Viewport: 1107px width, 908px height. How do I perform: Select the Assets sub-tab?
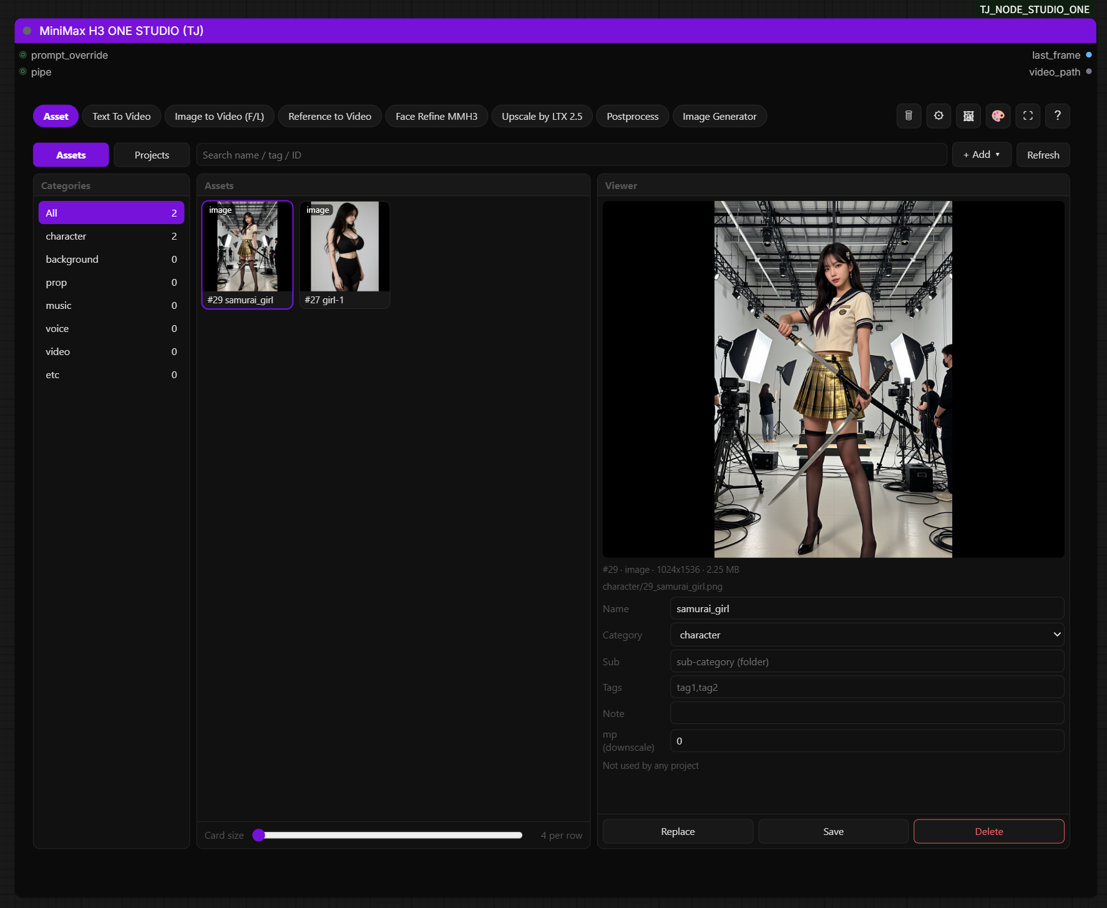click(71, 155)
